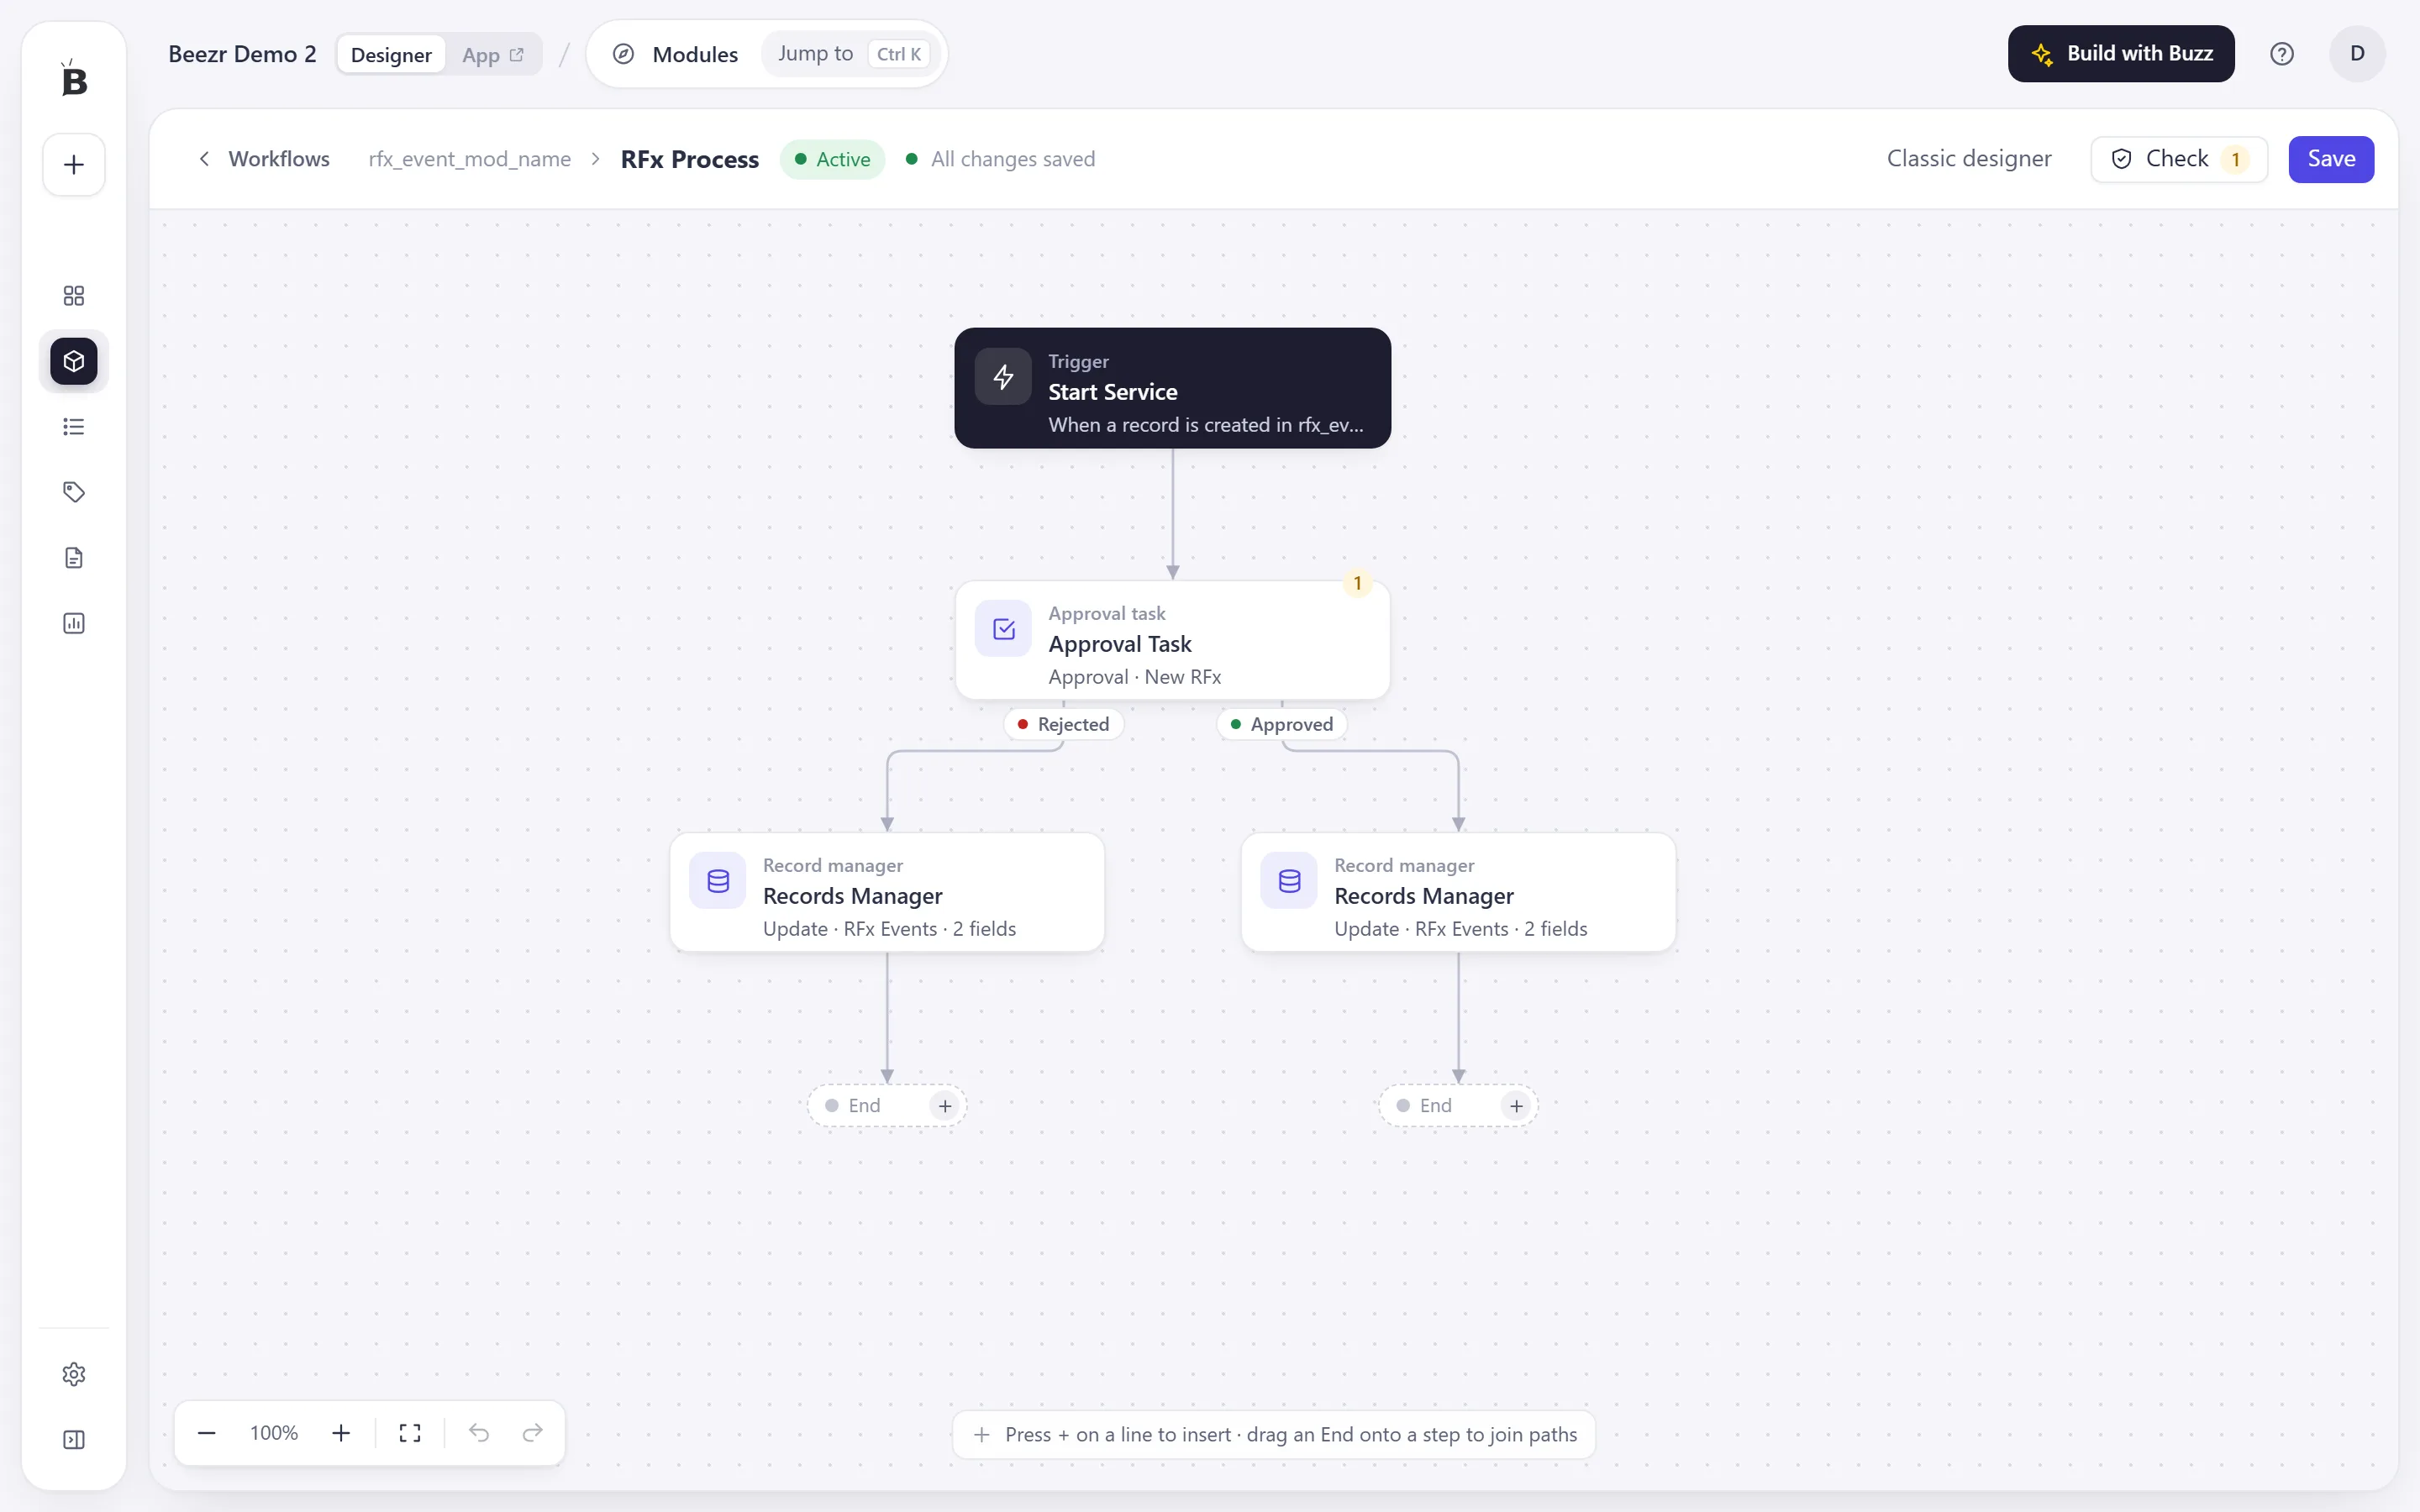Open the document icon in sidebar
2420x1512 pixels.
click(x=74, y=558)
